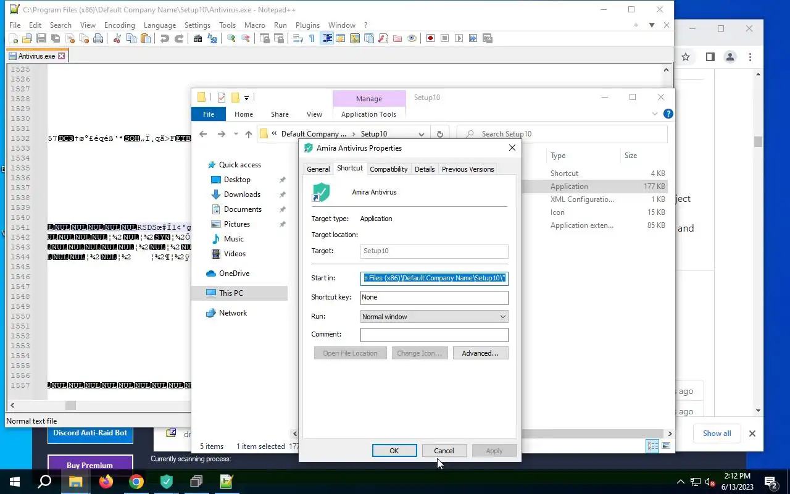The width and height of the screenshot is (790, 494).
Task: Click the Advanced... button
Action: 480,353
